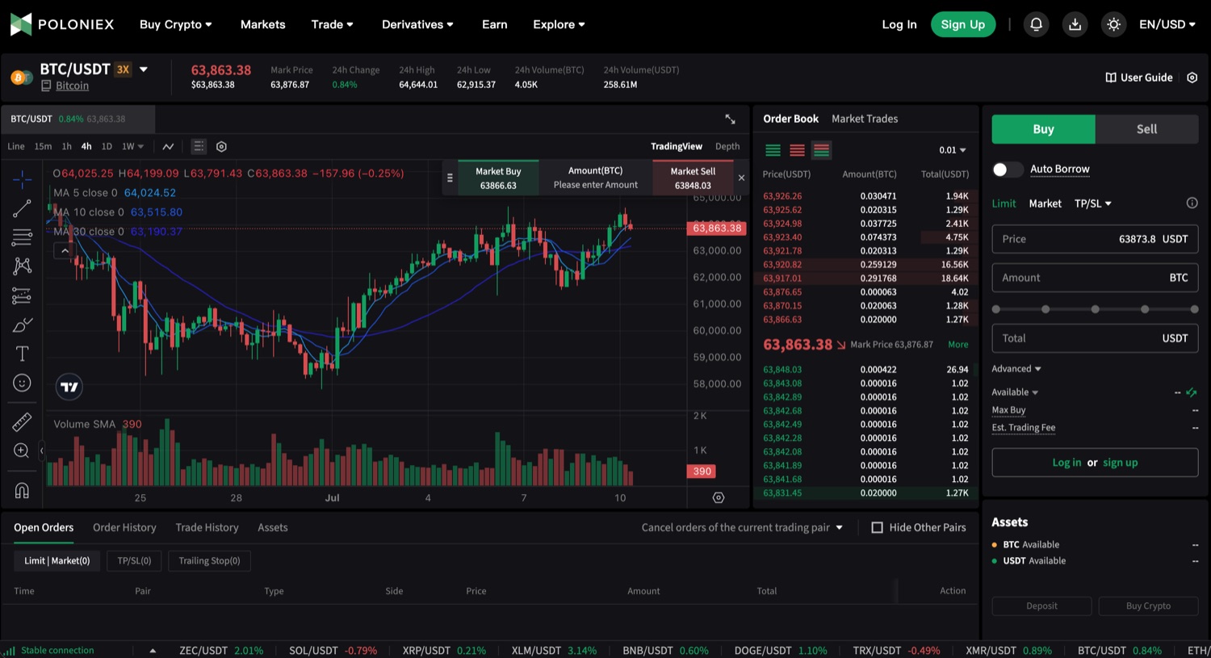This screenshot has height=658, width=1211.
Task: Collapse the indicator legend arrow
Action: click(65, 251)
